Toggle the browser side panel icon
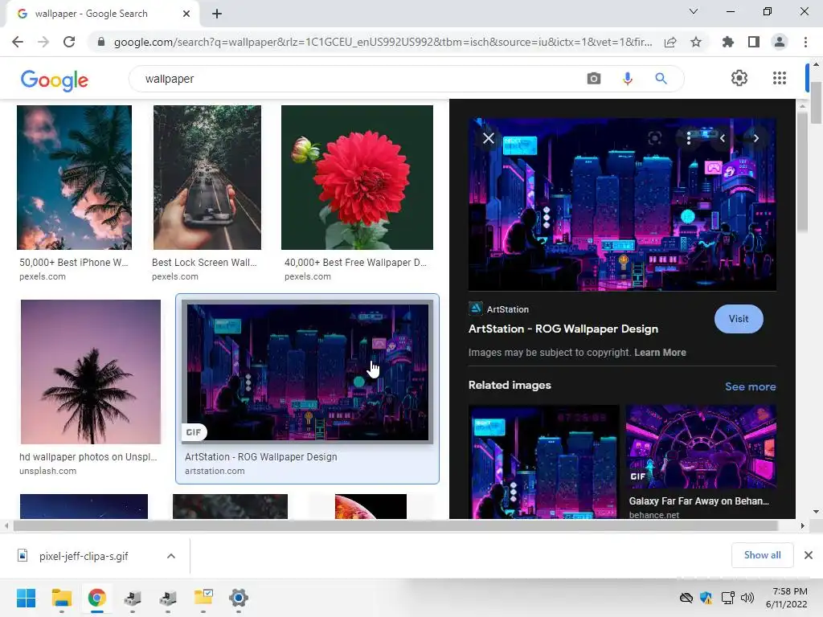This screenshot has height=617, width=823. (x=754, y=42)
